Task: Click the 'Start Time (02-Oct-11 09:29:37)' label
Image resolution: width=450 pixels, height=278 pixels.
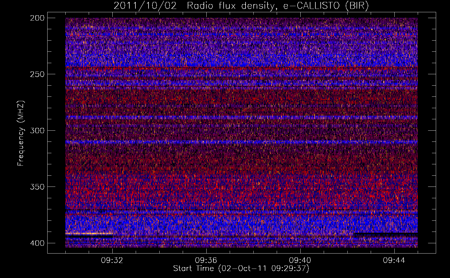Action: [x=241, y=269]
